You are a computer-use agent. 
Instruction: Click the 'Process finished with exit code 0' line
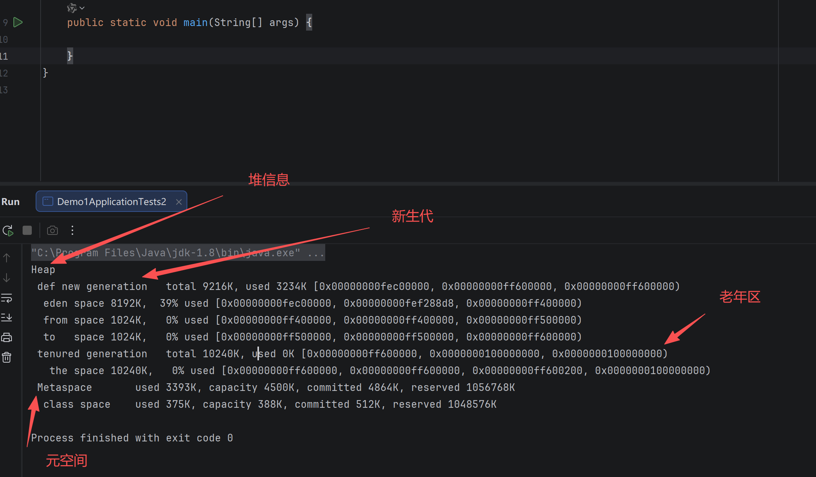[132, 438]
